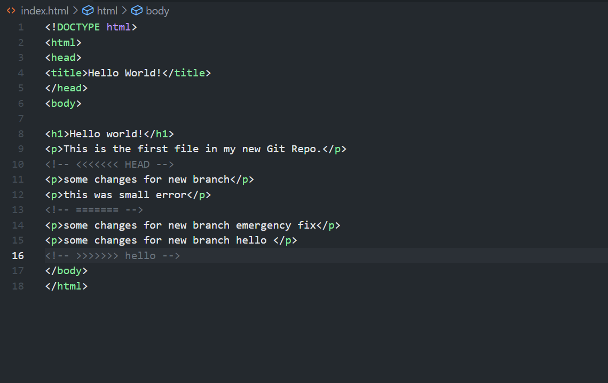The image size is (608, 383).
Task: Click the '<<<<<<< HEAD' comment line
Action: [109, 165]
